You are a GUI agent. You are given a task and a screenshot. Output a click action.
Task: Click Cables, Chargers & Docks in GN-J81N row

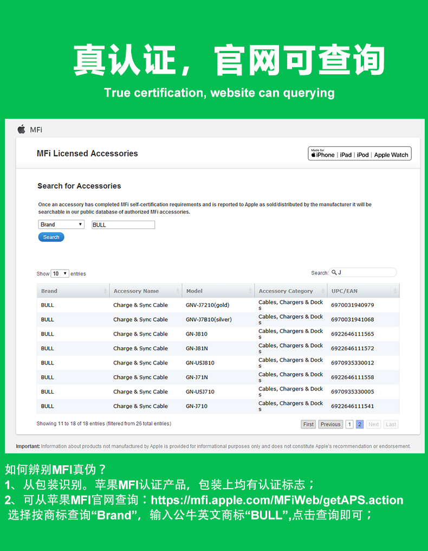click(x=291, y=348)
